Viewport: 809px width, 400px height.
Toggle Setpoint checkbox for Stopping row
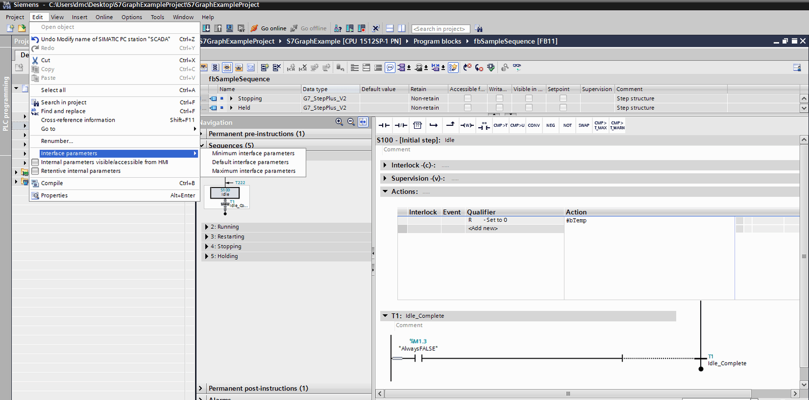click(x=563, y=98)
